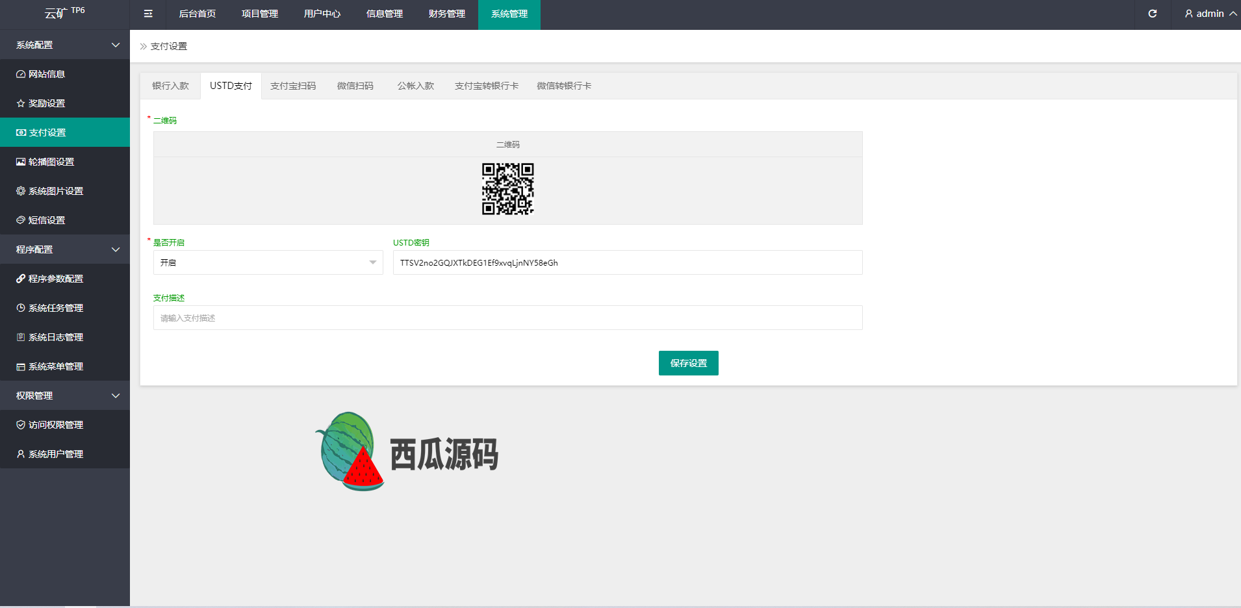Open 系统任务管理 in the sidebar

65,308
